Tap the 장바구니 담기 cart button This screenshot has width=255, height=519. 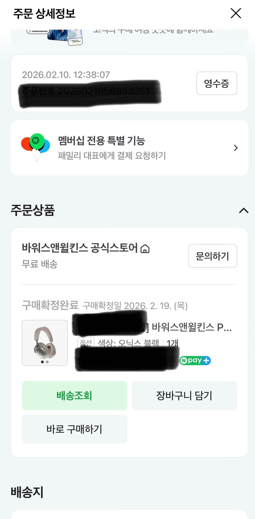click(x=184, y=395)
